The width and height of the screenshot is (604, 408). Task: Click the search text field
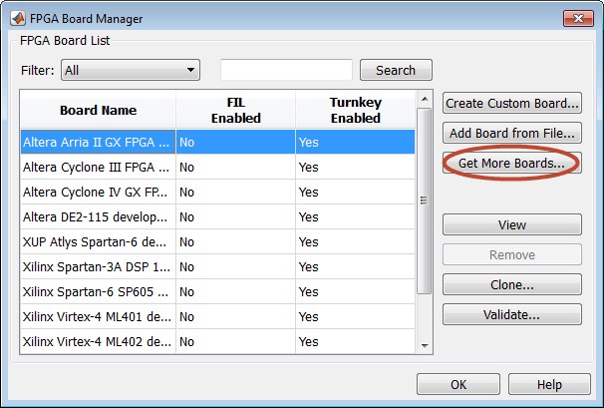tap(286, 70)
